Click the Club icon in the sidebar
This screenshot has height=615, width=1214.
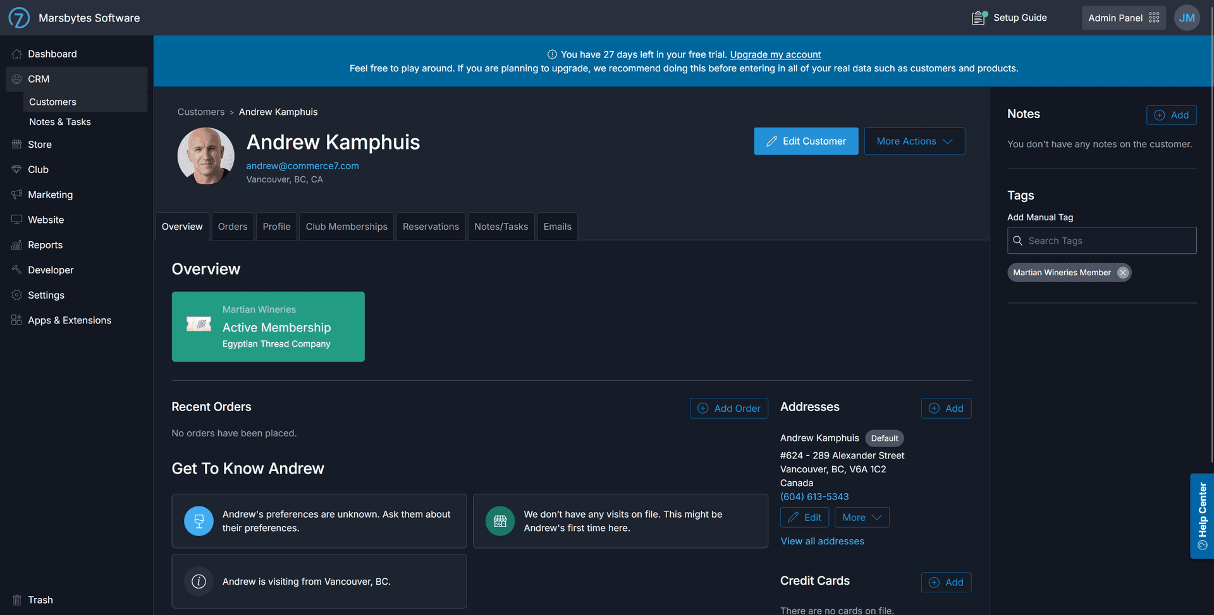tap(16, 169)
